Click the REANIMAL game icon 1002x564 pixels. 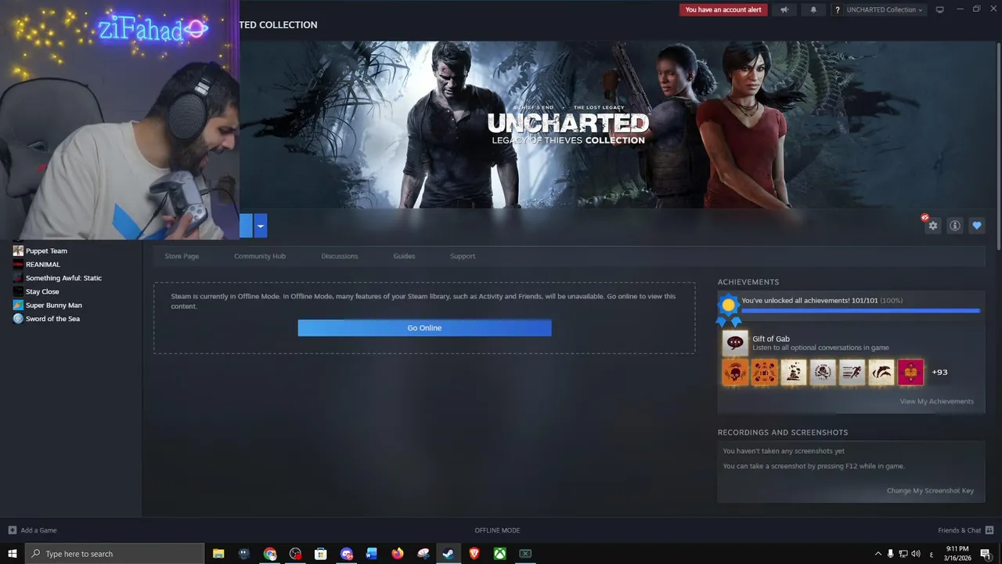pos(18,265)
